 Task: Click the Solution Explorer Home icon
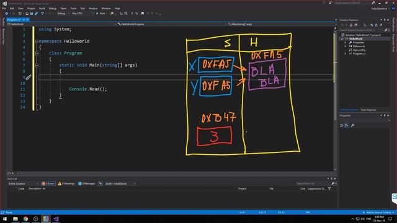[351, 25]
